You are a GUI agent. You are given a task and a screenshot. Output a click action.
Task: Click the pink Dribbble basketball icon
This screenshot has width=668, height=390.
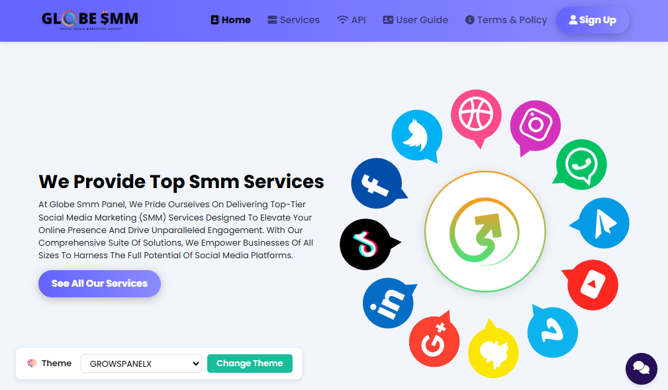[476, 115]
